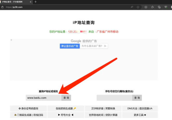Add page to favorites with star icon

(138, 7)
